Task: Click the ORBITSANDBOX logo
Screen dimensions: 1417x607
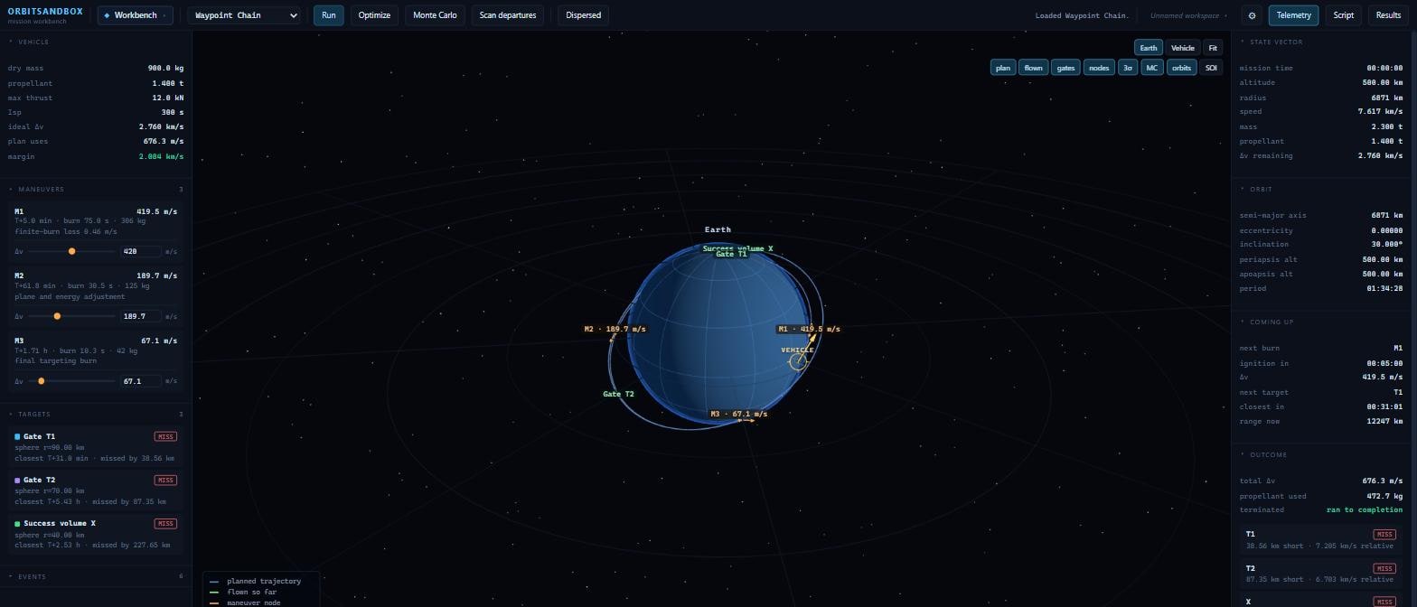Action: (x=45, y=12)
